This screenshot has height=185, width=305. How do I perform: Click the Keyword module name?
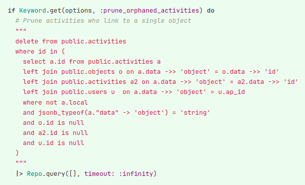pyautogui.click(x=32, y=11)
